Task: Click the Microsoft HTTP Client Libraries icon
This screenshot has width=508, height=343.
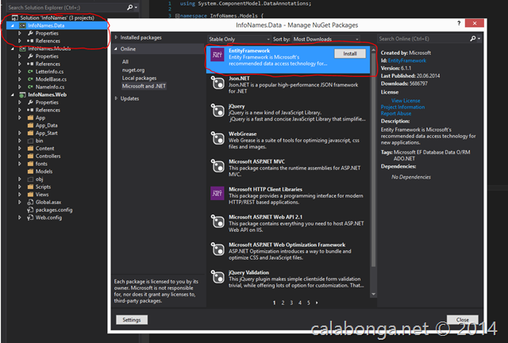Action: click(x=217, y=194)
